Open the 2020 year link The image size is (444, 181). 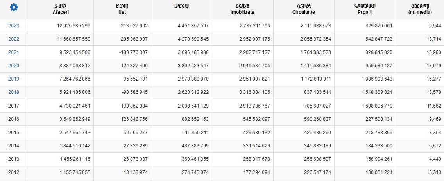point(14,66)
